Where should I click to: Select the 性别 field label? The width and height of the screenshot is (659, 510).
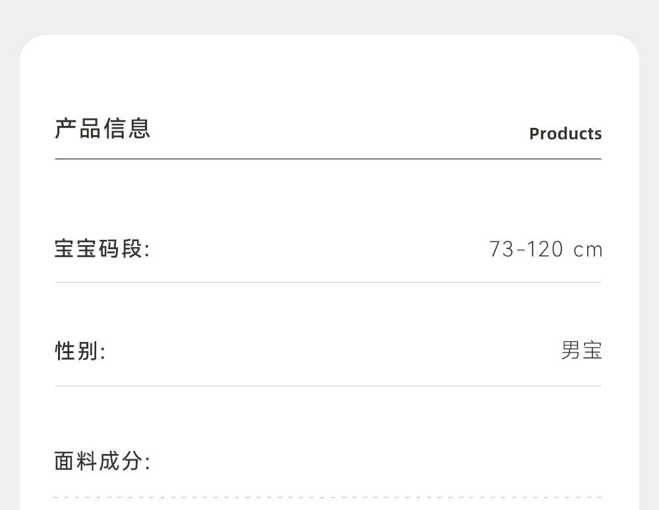click(x=80, y=351)
